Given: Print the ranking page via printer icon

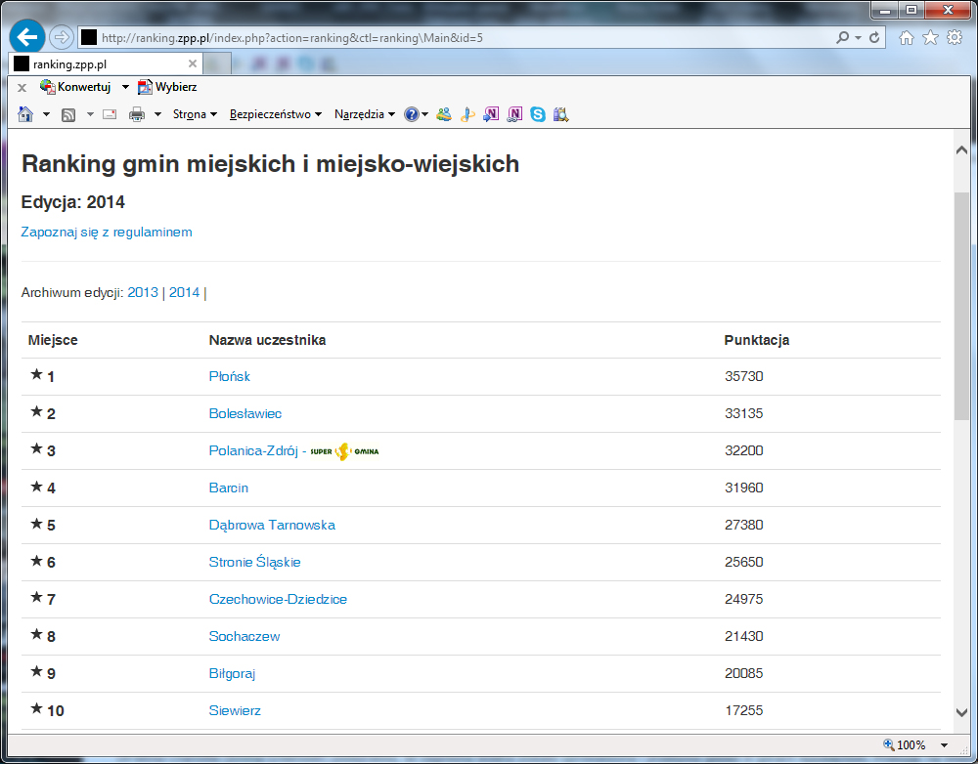Looking at the screenshot, I should [135, 114].
